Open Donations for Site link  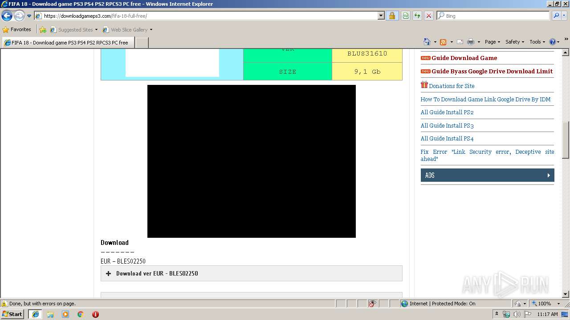[452, 86]
